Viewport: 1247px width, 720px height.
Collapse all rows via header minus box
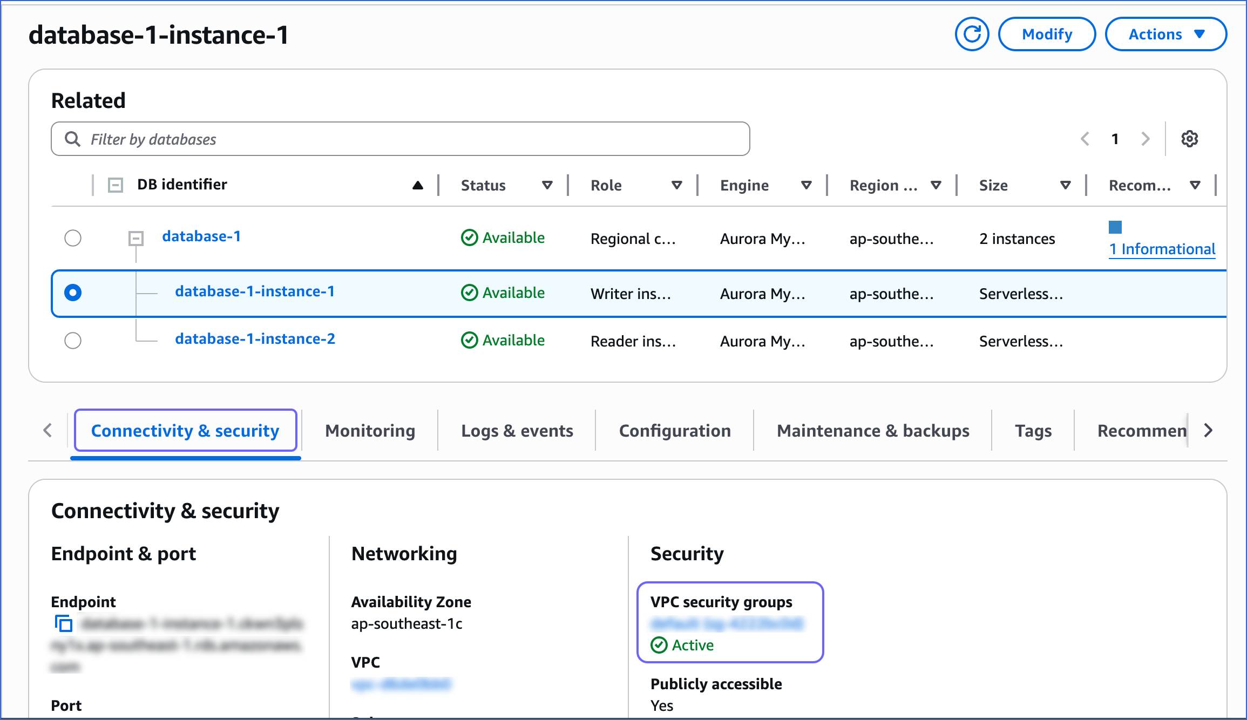[x=116, y=185]
